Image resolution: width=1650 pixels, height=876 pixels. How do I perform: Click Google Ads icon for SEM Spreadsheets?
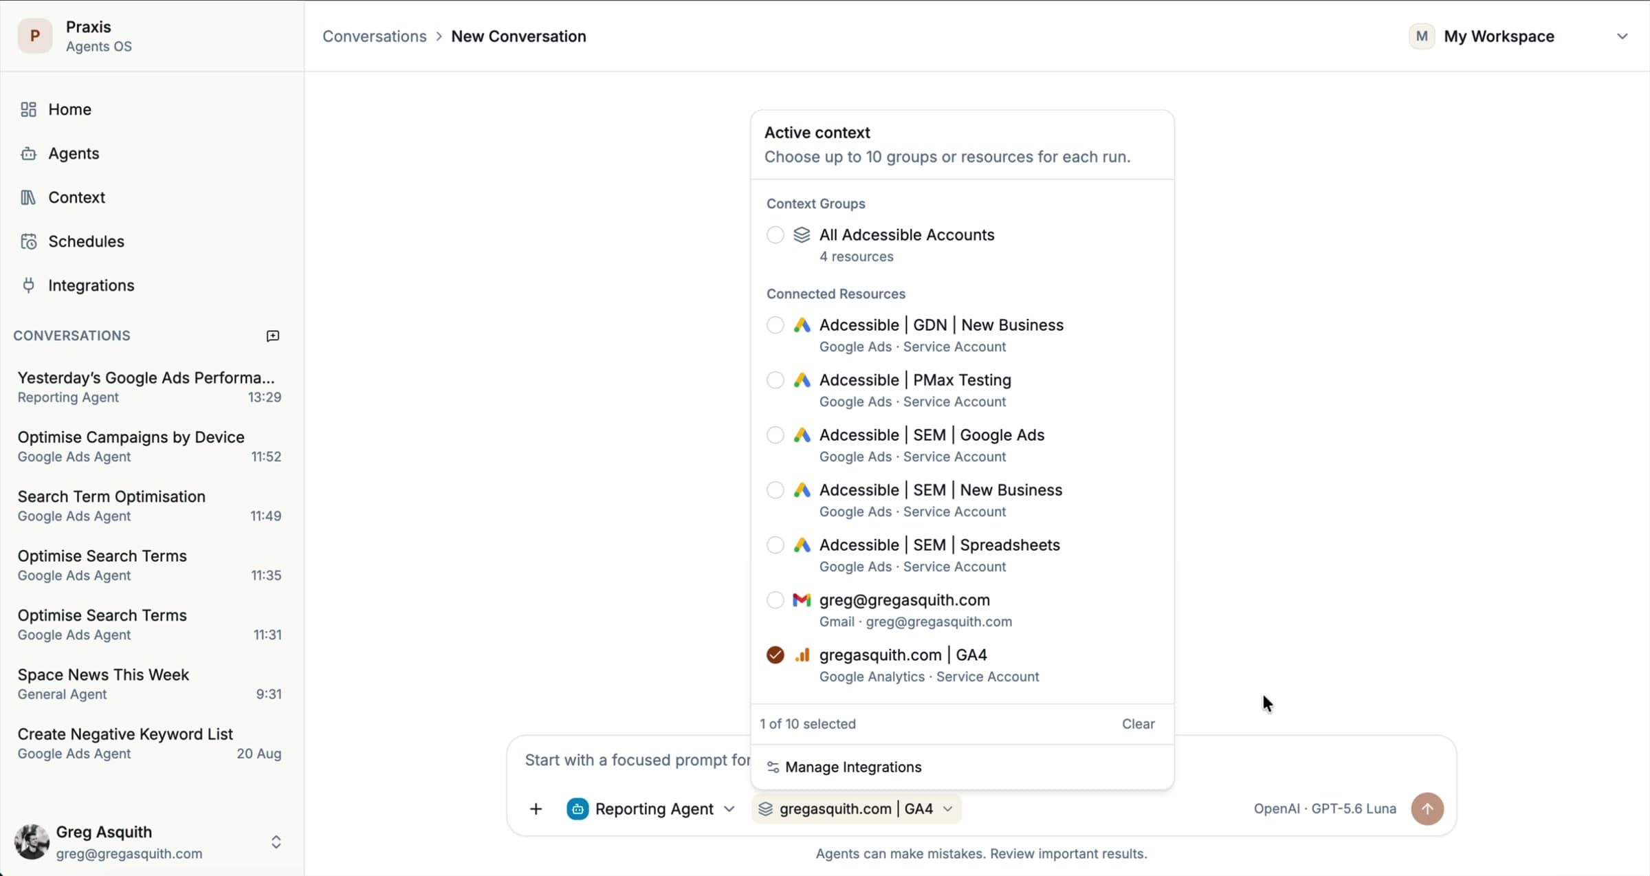click(x=802, y=545)
